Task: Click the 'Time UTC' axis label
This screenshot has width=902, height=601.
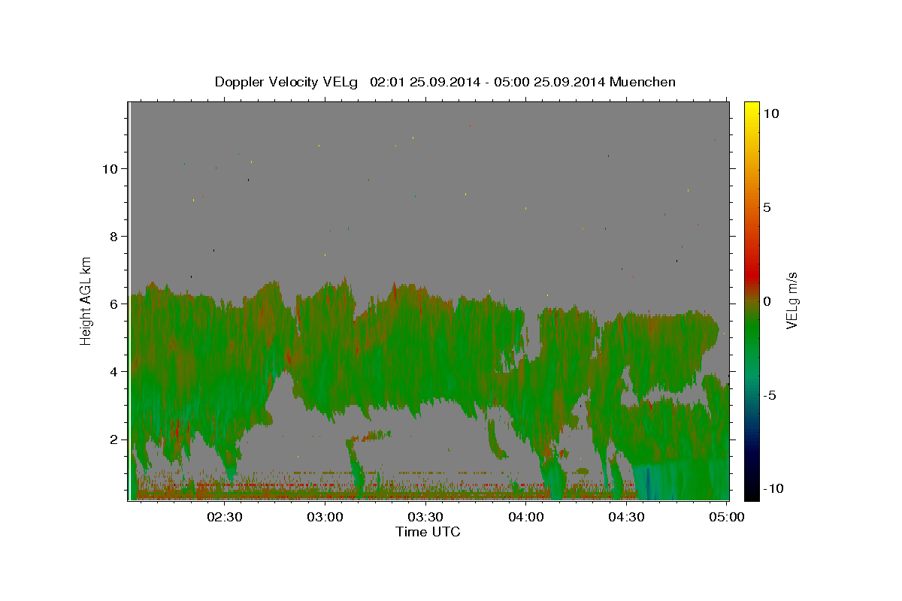Action: coord(428,532)
